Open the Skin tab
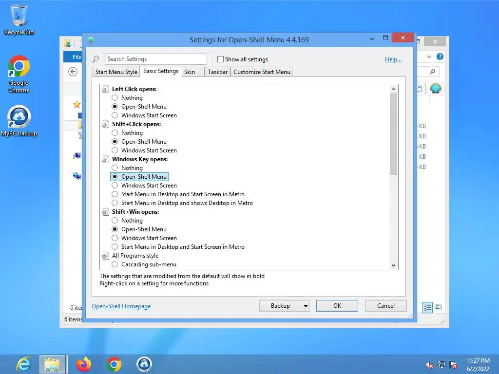This screenshot has width=499, height=374. pyautogui.click(x=193, y=72)
